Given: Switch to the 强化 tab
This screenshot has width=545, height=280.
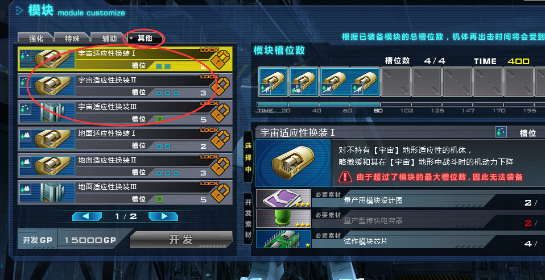Looking at the screenshot, I should 36,38.
